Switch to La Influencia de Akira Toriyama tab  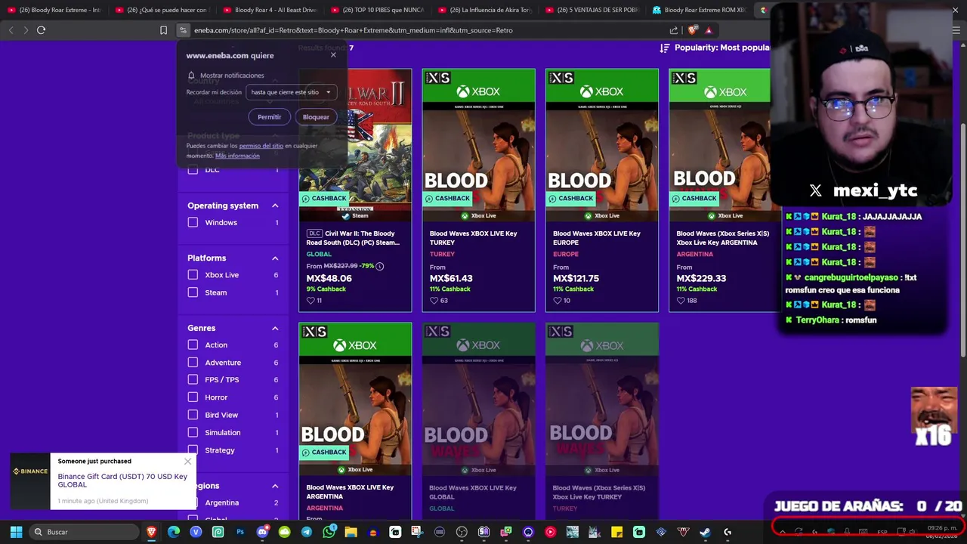pos(486,10)
